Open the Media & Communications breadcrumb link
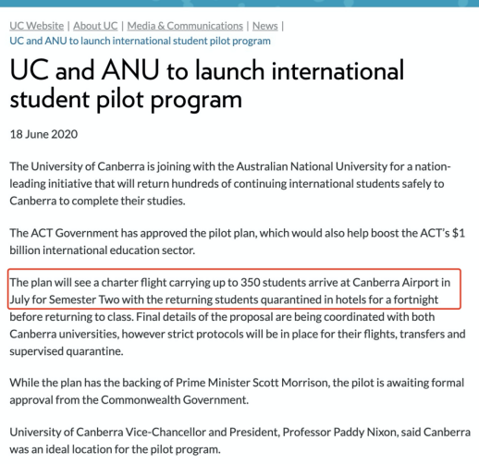 185,26
